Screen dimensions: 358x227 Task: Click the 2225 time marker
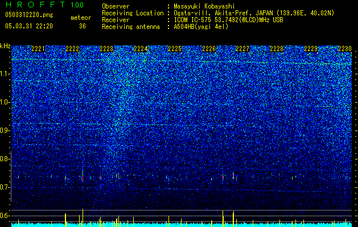[175, 49]
